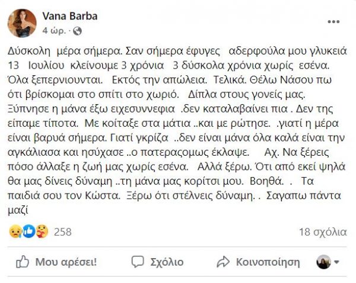Screen dimensions: 356x283
Task: Click the share arrow icon
Action: [x=223, y=262]
